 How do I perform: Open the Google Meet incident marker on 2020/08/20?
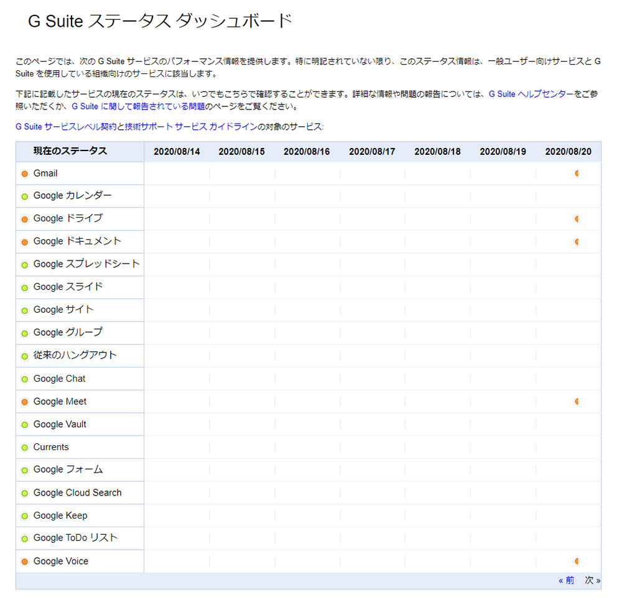577,401
